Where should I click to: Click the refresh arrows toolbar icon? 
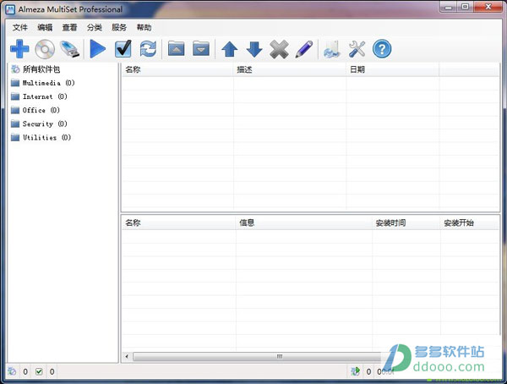[148, 49]
